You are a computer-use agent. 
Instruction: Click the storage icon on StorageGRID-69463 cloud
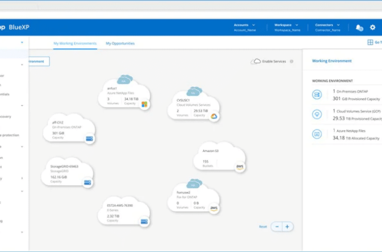88,182
